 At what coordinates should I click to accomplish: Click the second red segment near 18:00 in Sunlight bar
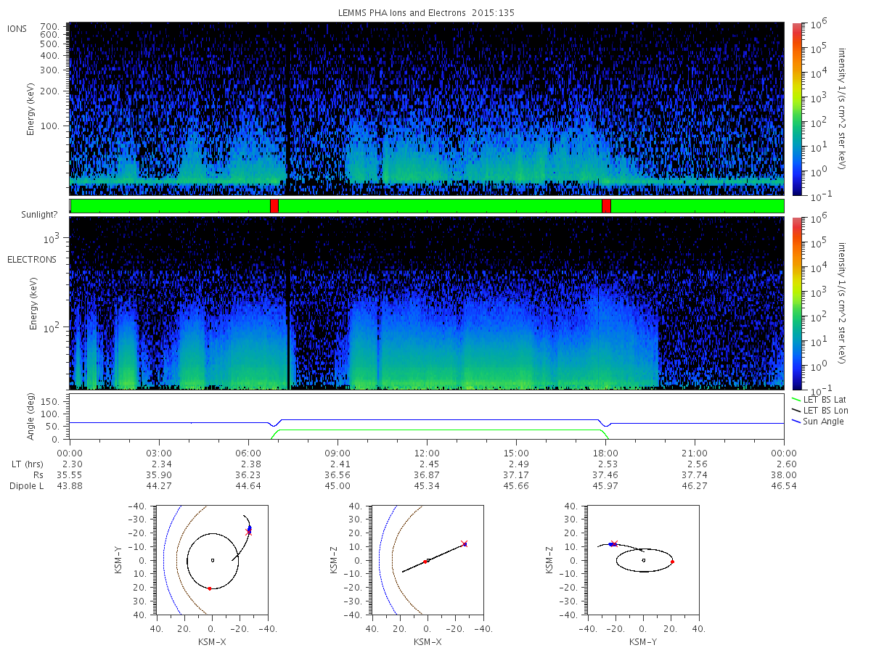coord(606,206)
